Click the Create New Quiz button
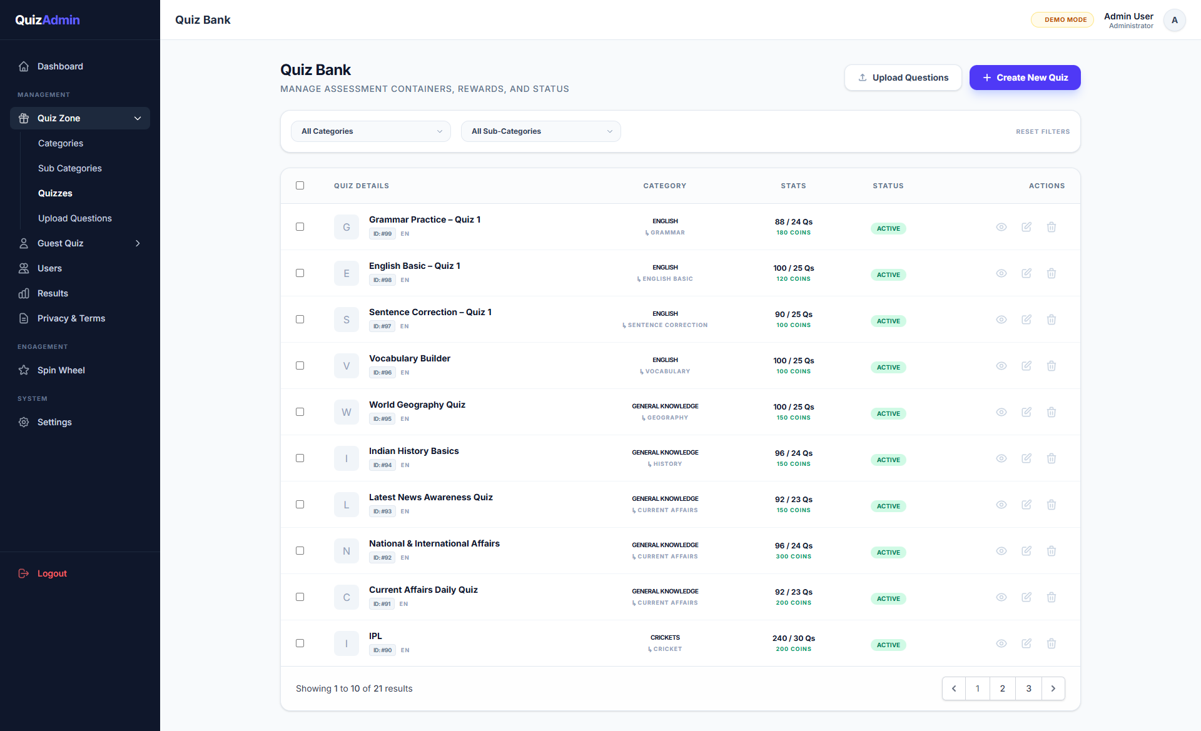1201x731 pixels. pos(1025,78)
